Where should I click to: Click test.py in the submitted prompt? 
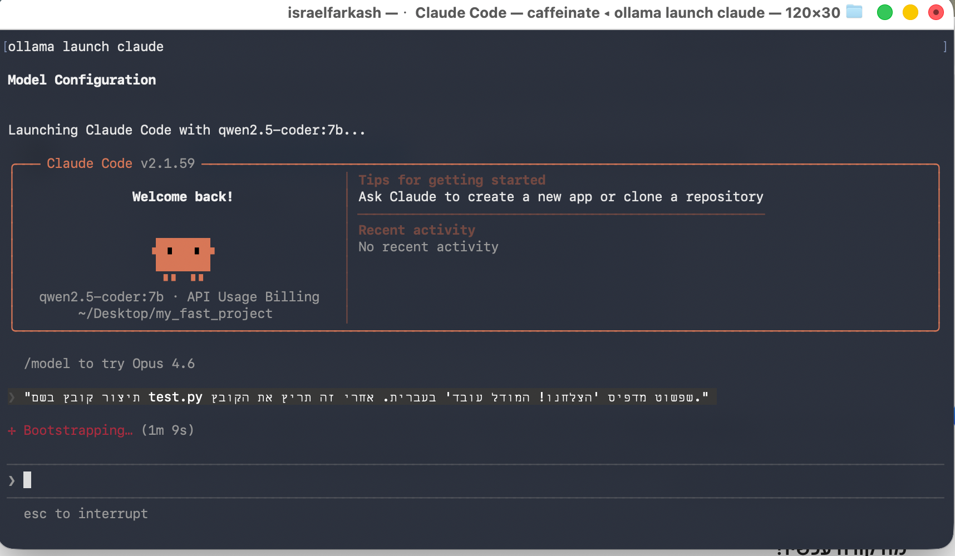[175, 397]
